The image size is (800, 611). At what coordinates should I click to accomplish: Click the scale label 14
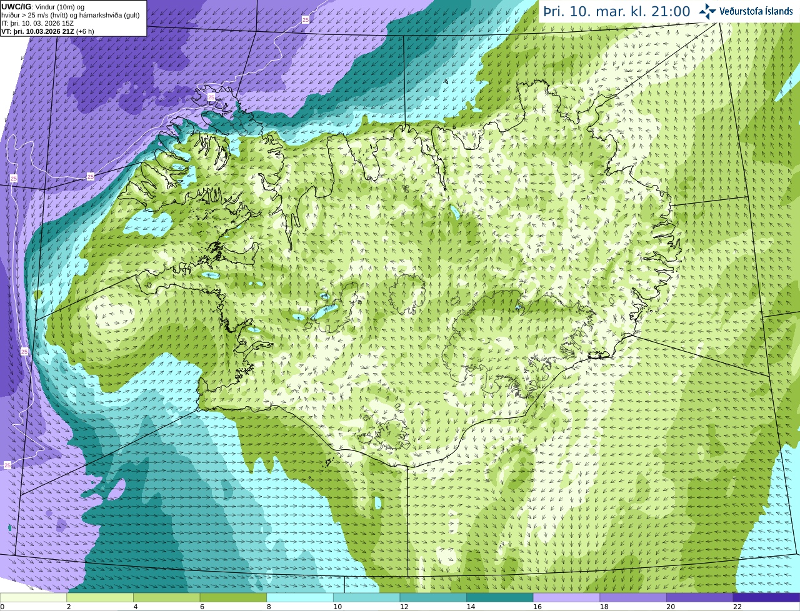coord(471,607)
